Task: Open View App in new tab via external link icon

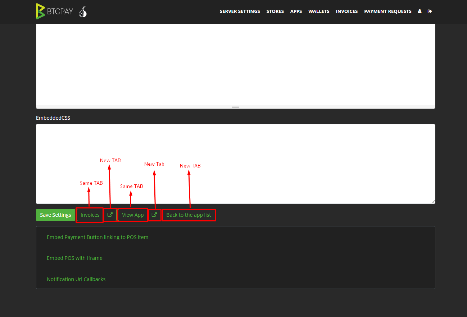Action: pyautogui.click(x=154, y=215)
